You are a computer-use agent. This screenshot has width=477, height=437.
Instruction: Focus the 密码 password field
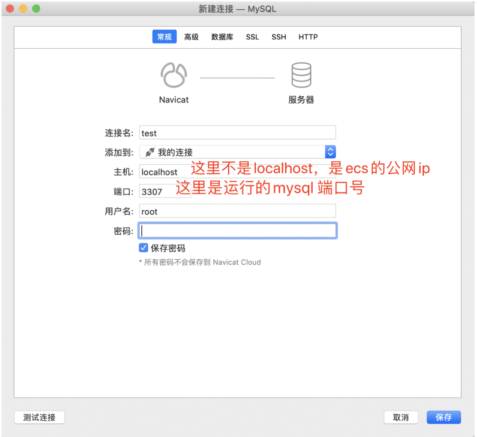(x=237, y=231)
